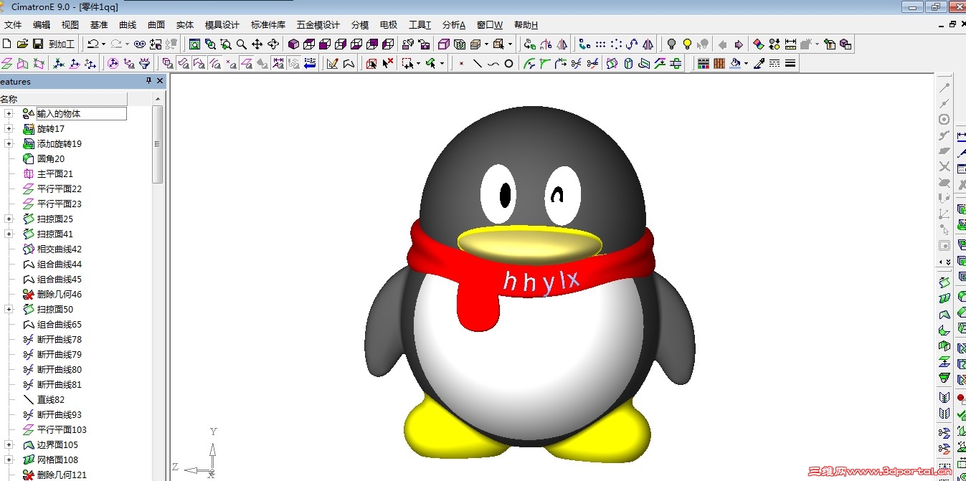
Task: Select 平行平面103 feature
Action: pyautogui.click(x=62, y=429)
